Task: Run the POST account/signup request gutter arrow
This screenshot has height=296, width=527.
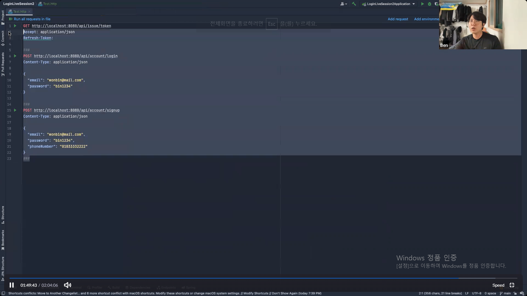Action: coord(15,110)
